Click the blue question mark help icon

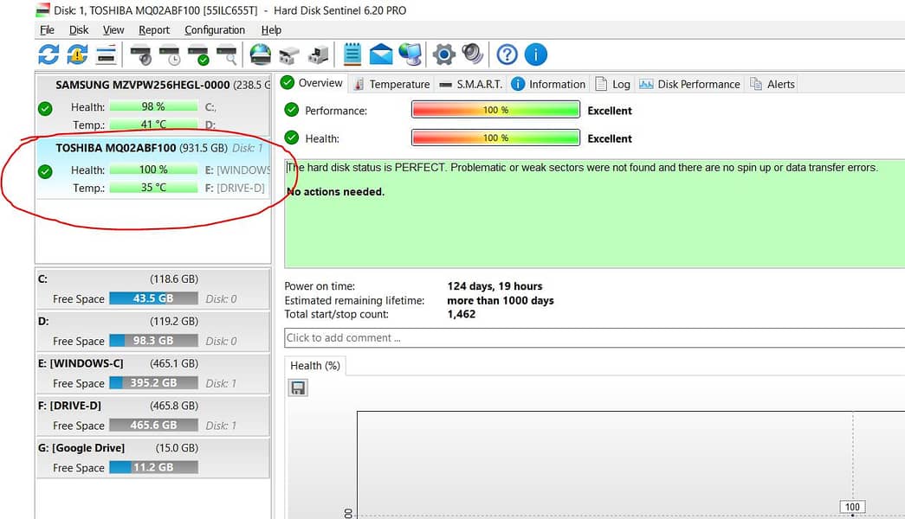pyautogui.click(x=507, y=54)
